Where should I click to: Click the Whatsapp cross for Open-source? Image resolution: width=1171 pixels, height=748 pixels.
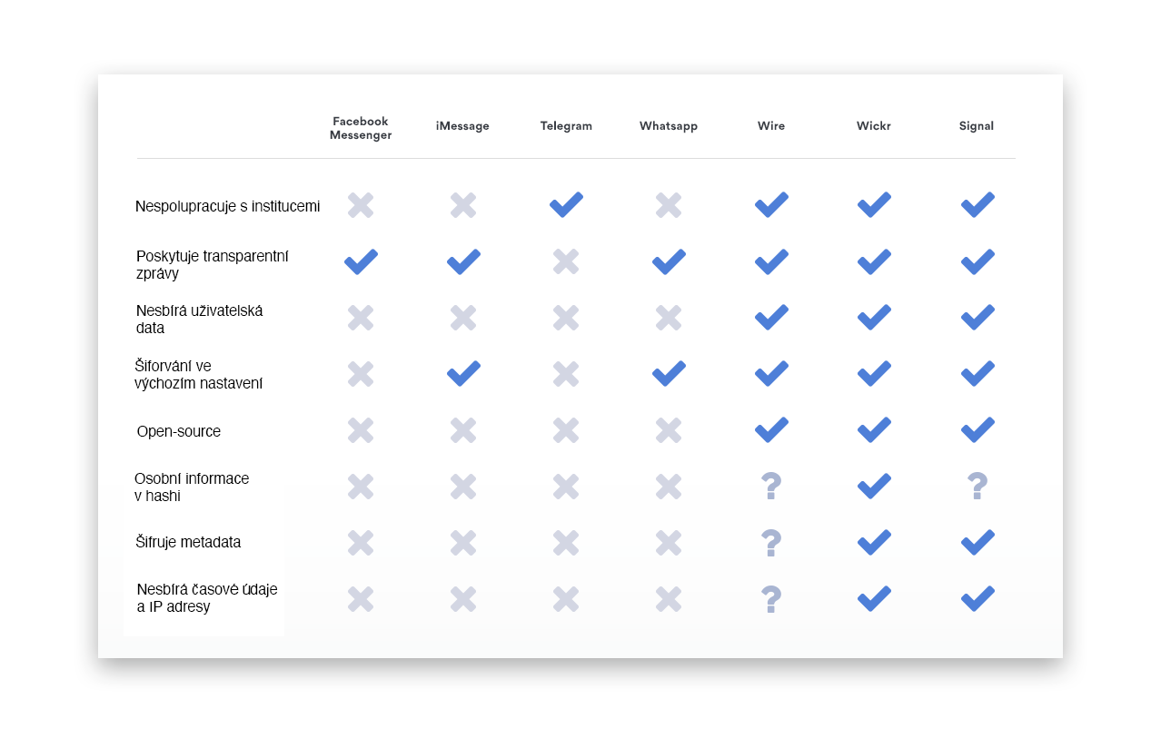[x=669, y=430]
